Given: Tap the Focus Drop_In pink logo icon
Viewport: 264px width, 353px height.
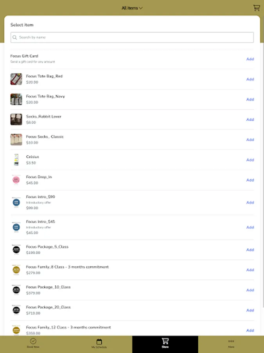Looking at the screenshot, I should pos(16,180).
